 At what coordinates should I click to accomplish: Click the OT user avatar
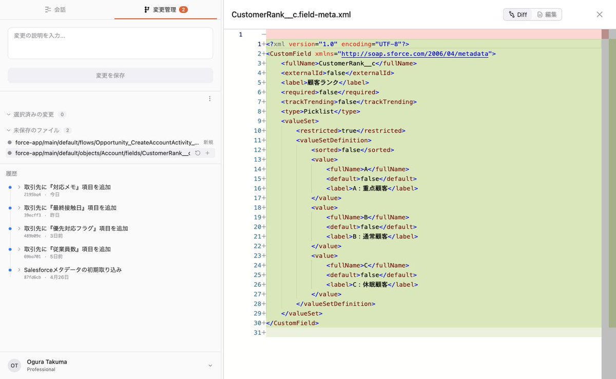coord(14,365)
